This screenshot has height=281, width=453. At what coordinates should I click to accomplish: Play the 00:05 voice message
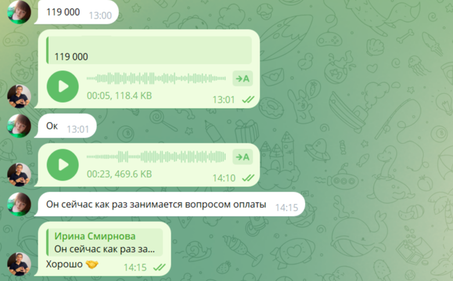[x=63, y=87]
